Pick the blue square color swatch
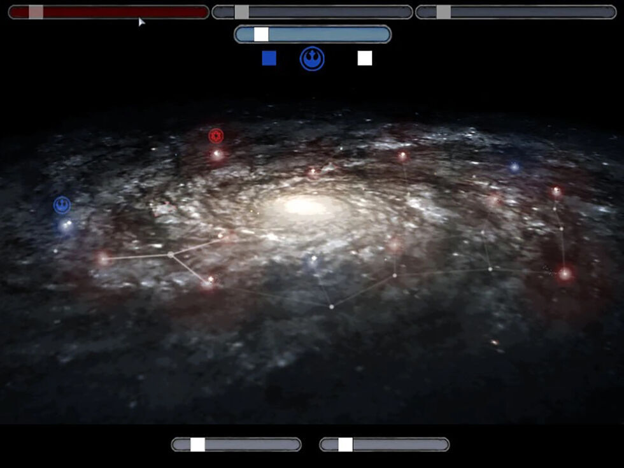This screenshot has width=624, height=468. pyautogui.click(x=269, y=59)
